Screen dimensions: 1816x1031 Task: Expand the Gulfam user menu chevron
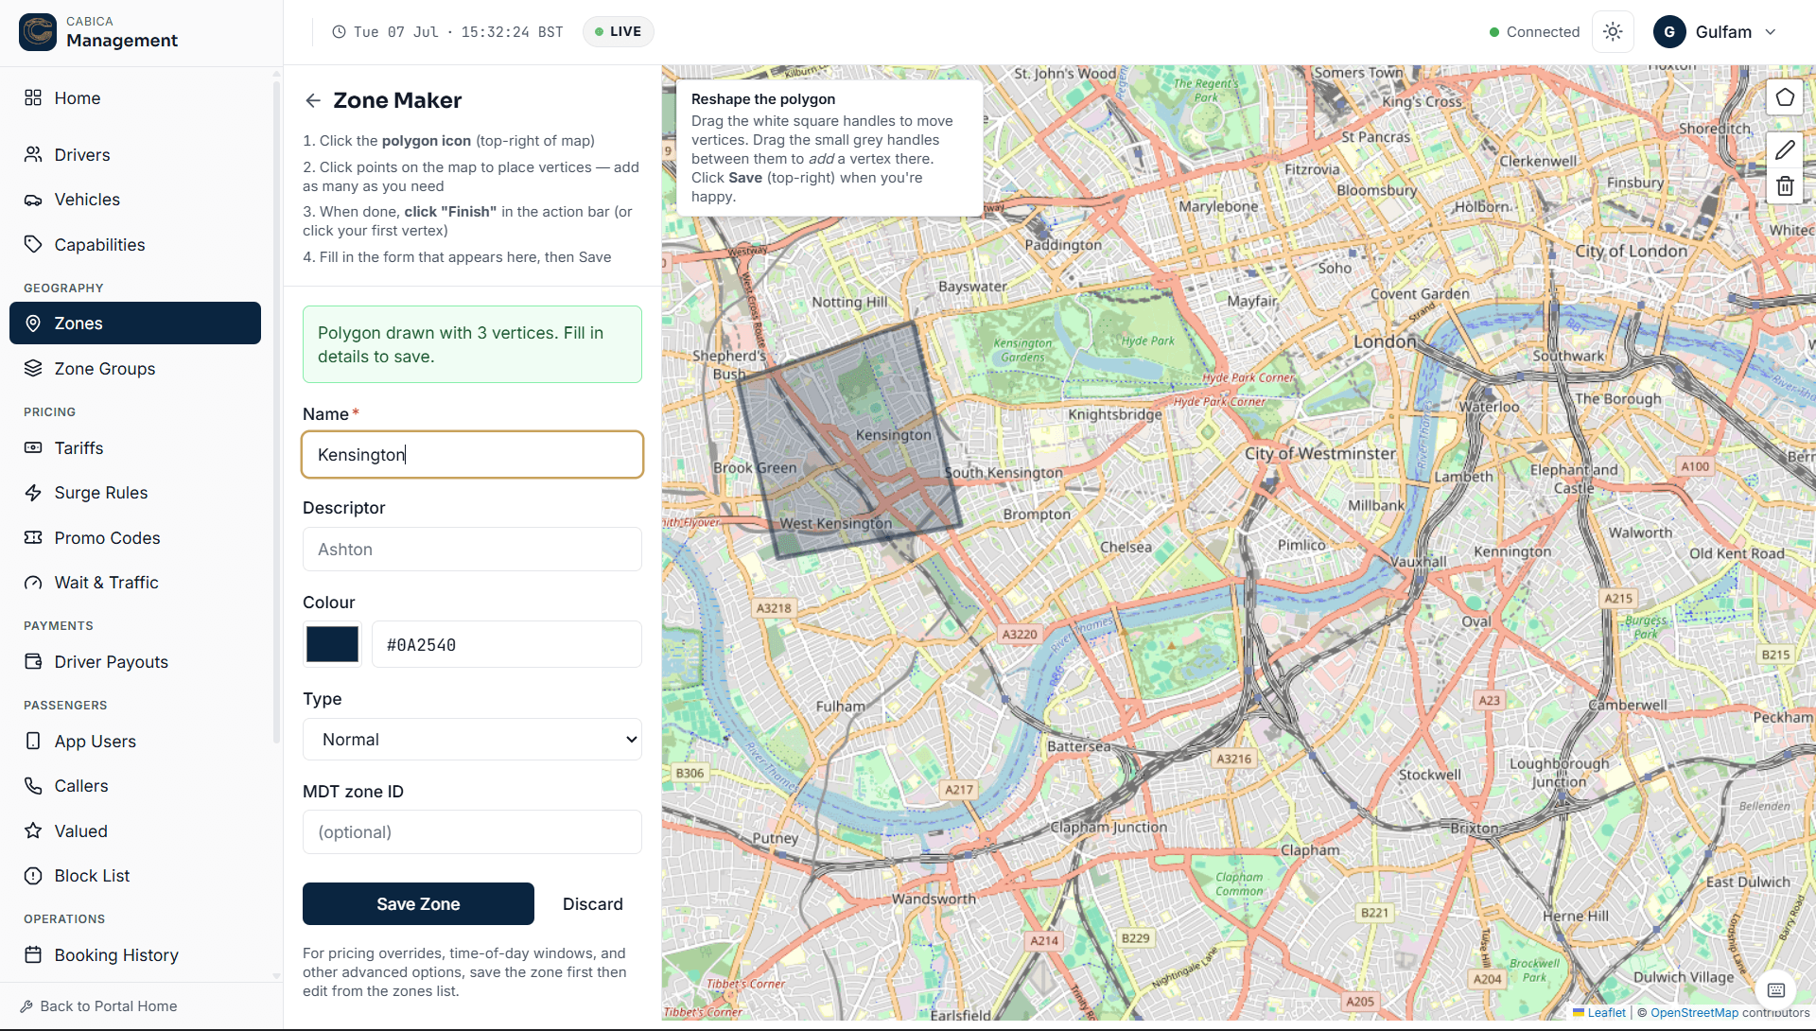pos(1771,32)
